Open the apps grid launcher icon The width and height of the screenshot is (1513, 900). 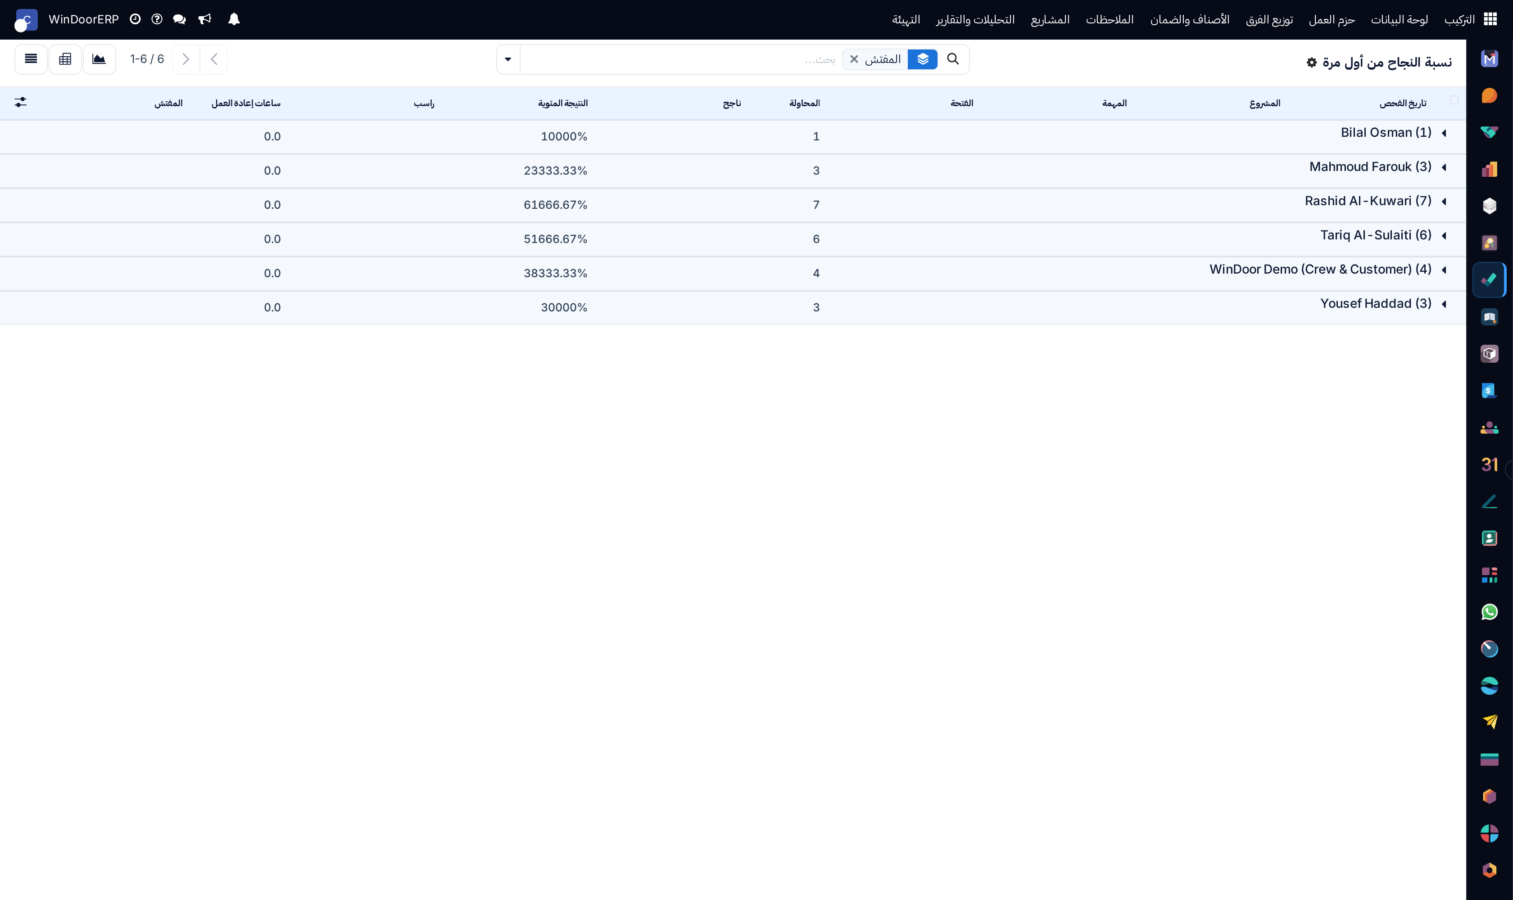1490,19
